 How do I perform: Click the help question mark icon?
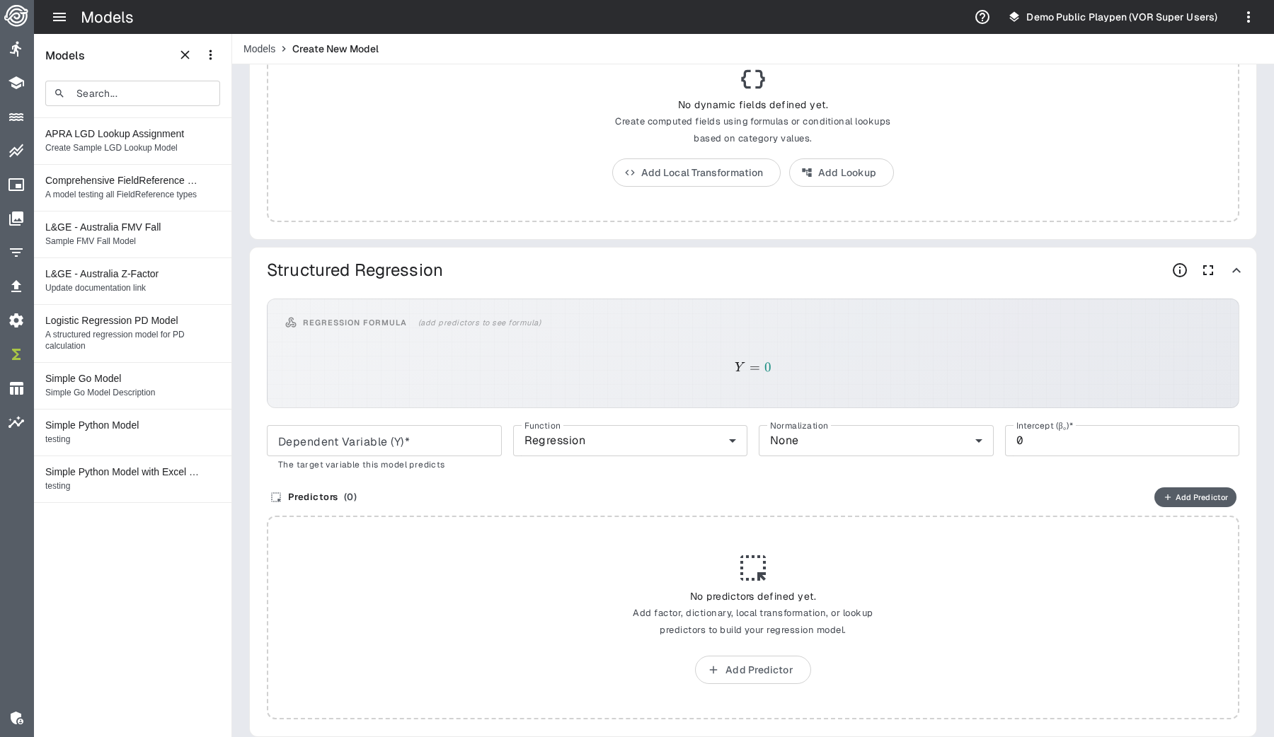point(982,17)
